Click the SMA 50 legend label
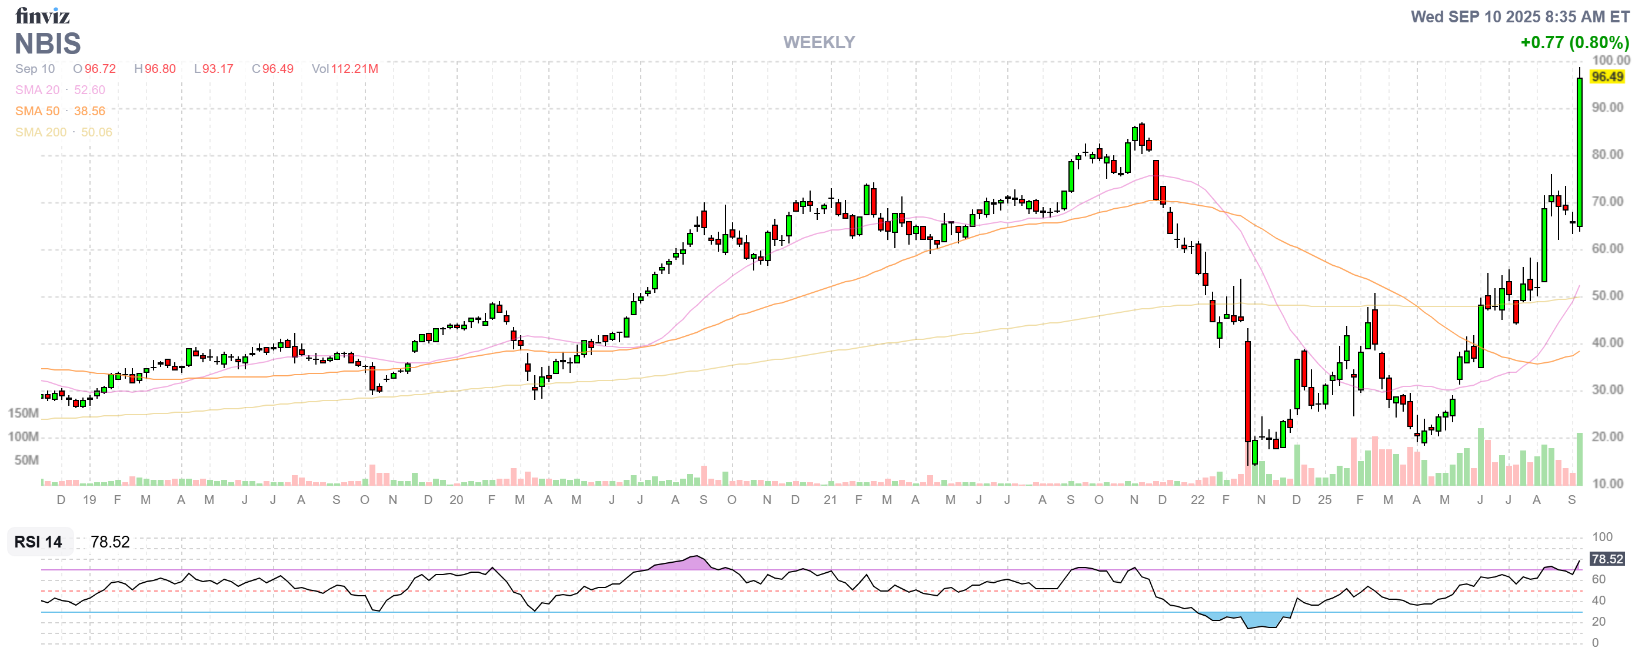This screenshot has width=1645, height=661. click(x=37, y=111)
